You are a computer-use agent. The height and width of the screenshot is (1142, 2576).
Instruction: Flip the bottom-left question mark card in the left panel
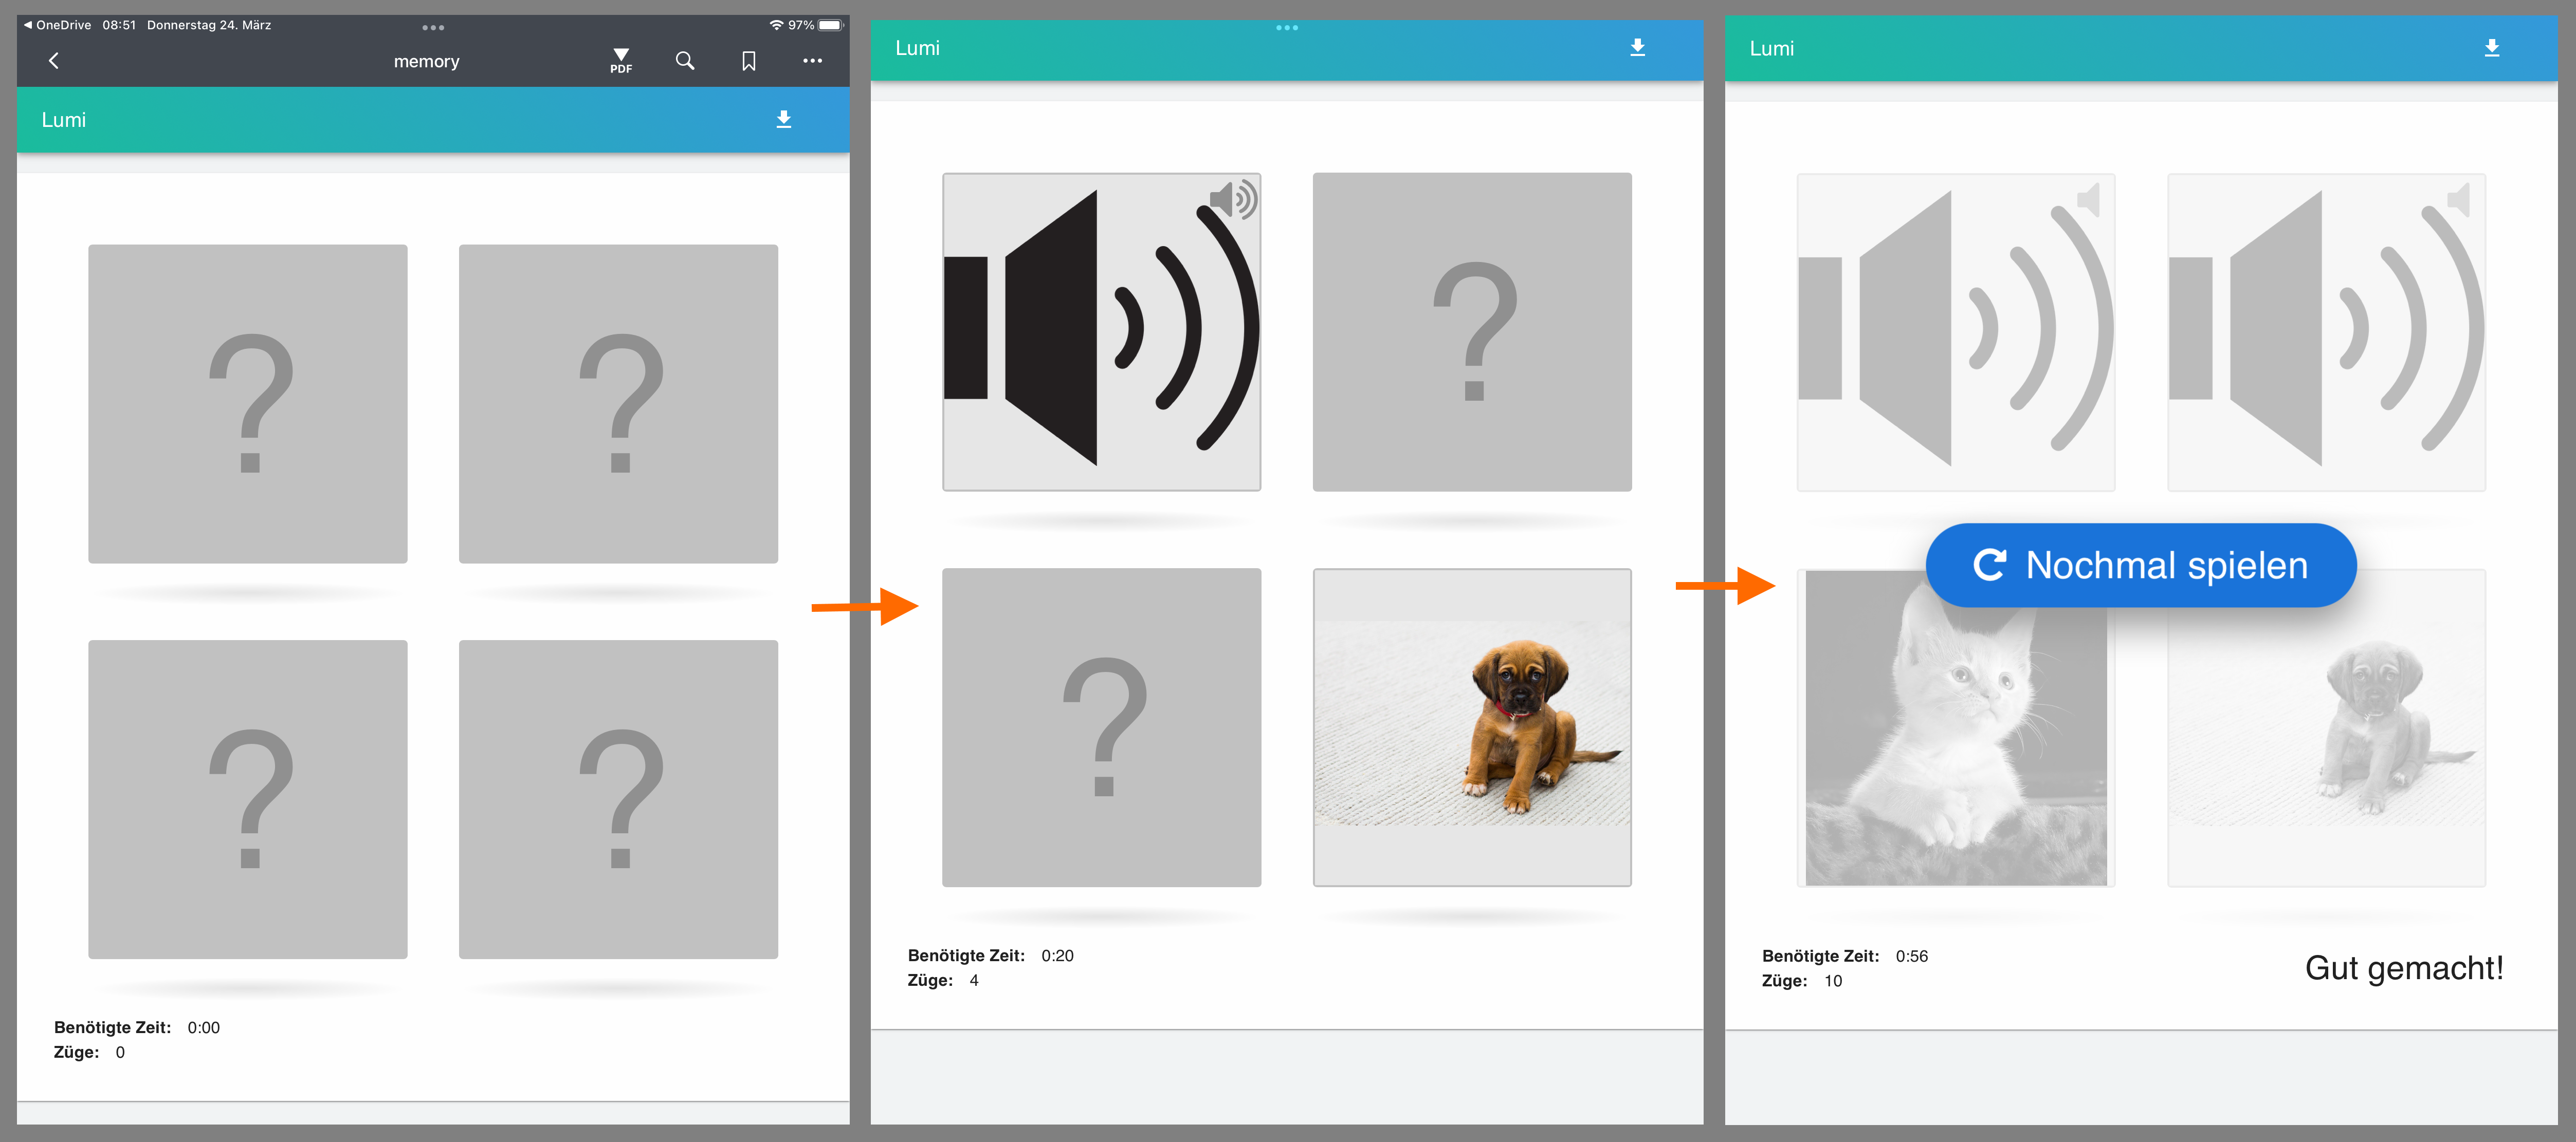[x=248, y=799]
